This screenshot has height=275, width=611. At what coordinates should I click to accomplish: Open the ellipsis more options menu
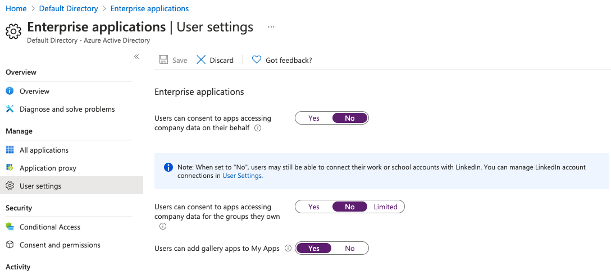pyautogui.click(x=272, y=27)
